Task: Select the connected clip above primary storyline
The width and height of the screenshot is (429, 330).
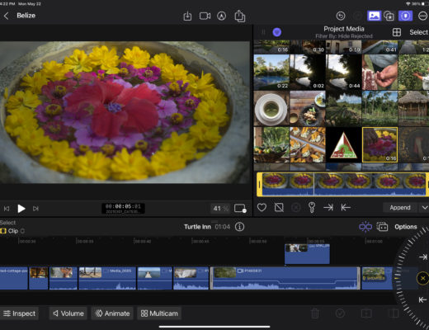Action: point(307,254)
